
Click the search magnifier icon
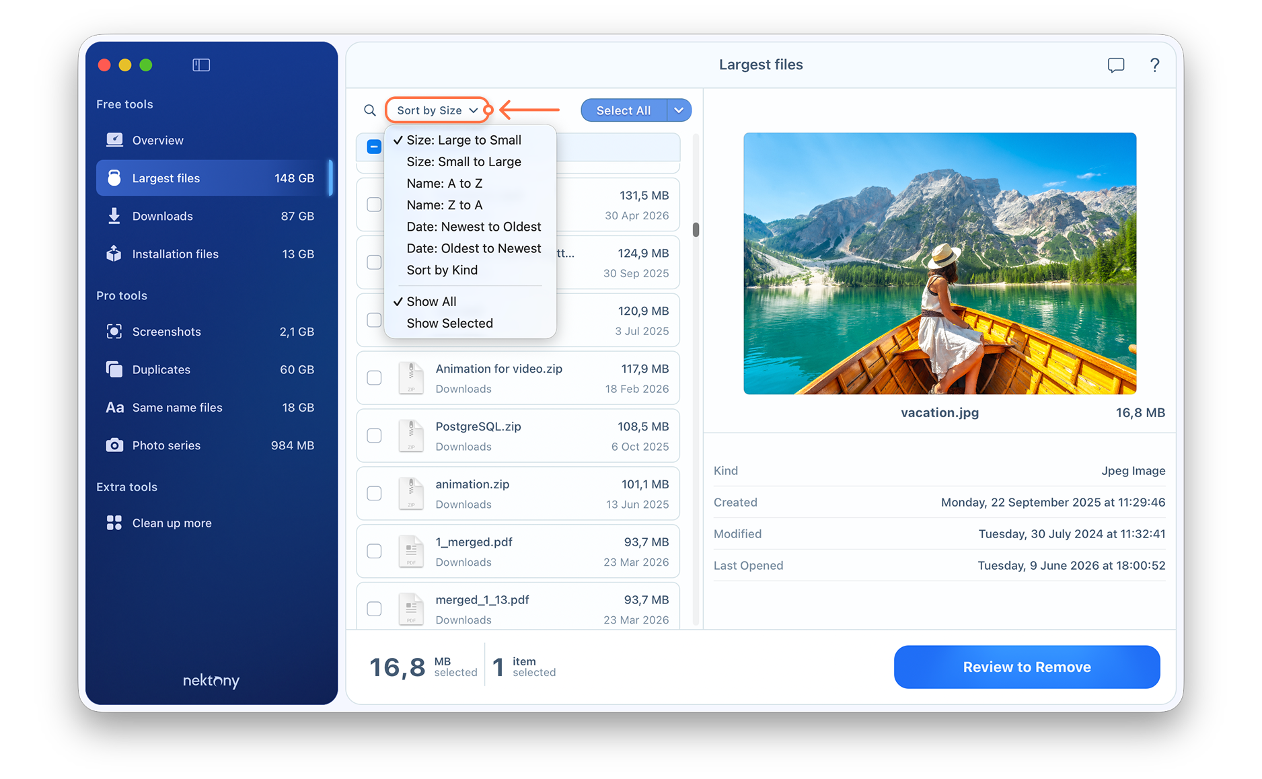coord(370,110)
